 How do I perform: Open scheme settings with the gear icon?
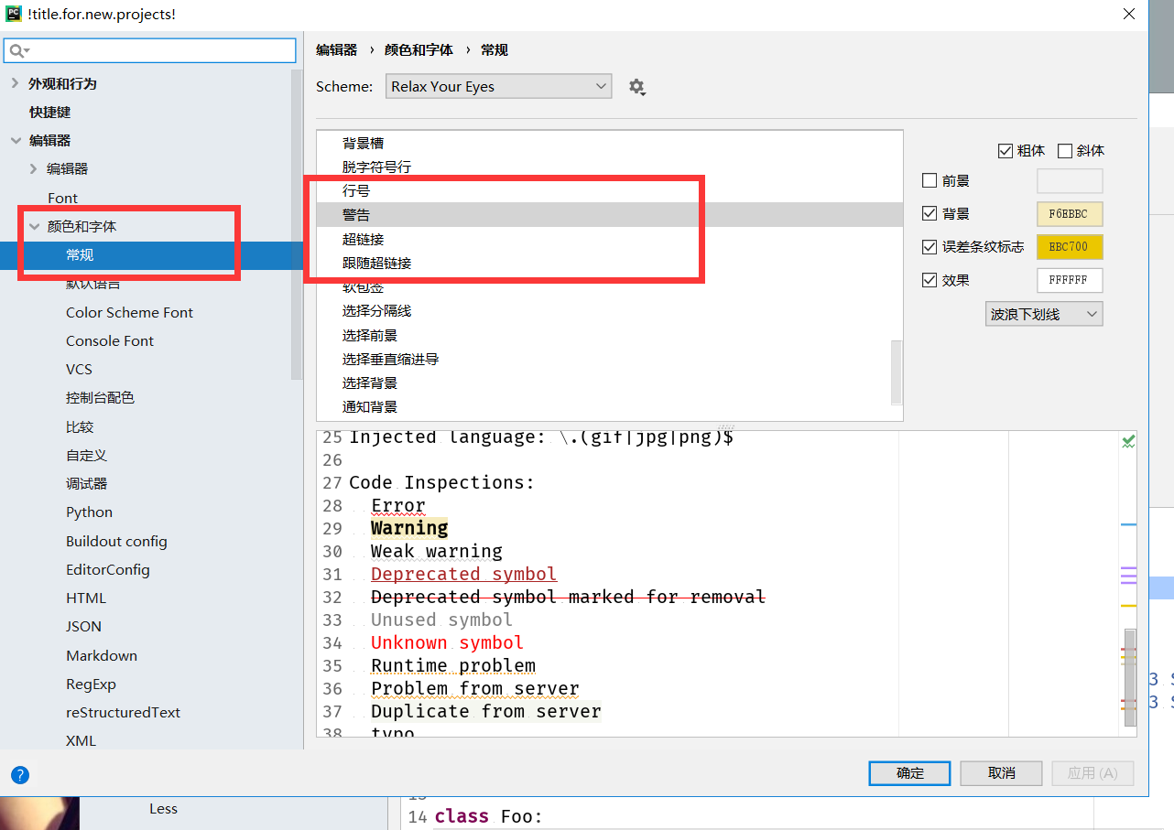click(x=636, y=86)
